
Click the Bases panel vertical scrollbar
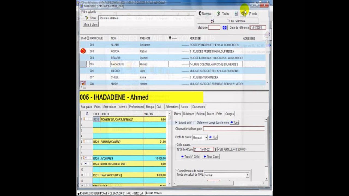tap(266, 149)
